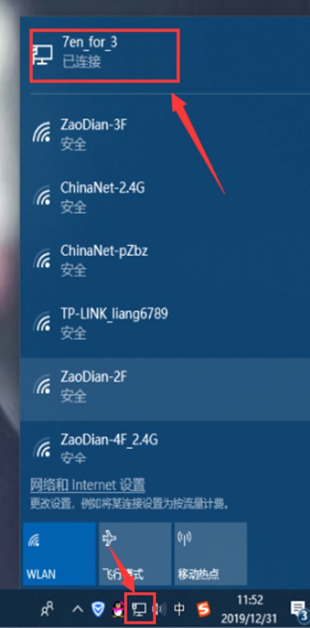Toggle the mobile hotspot tile
This screenshot has height=628, width=310.
(x=210, y=553)
